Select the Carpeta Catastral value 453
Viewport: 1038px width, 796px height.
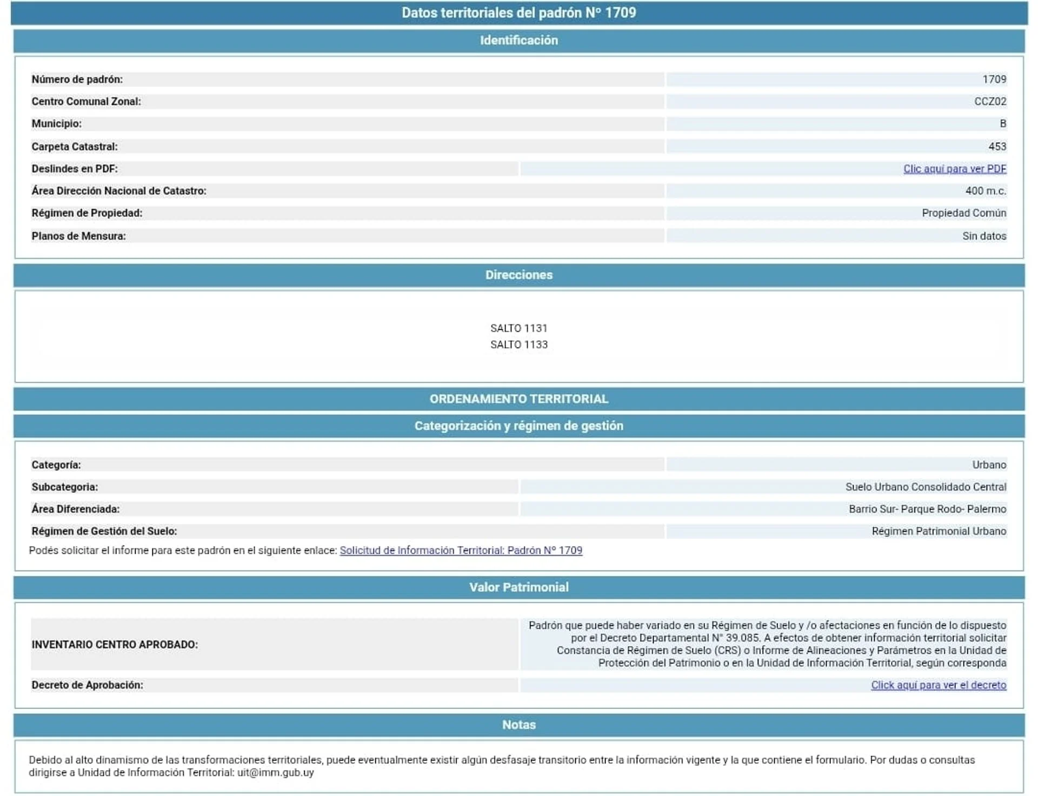997,147
